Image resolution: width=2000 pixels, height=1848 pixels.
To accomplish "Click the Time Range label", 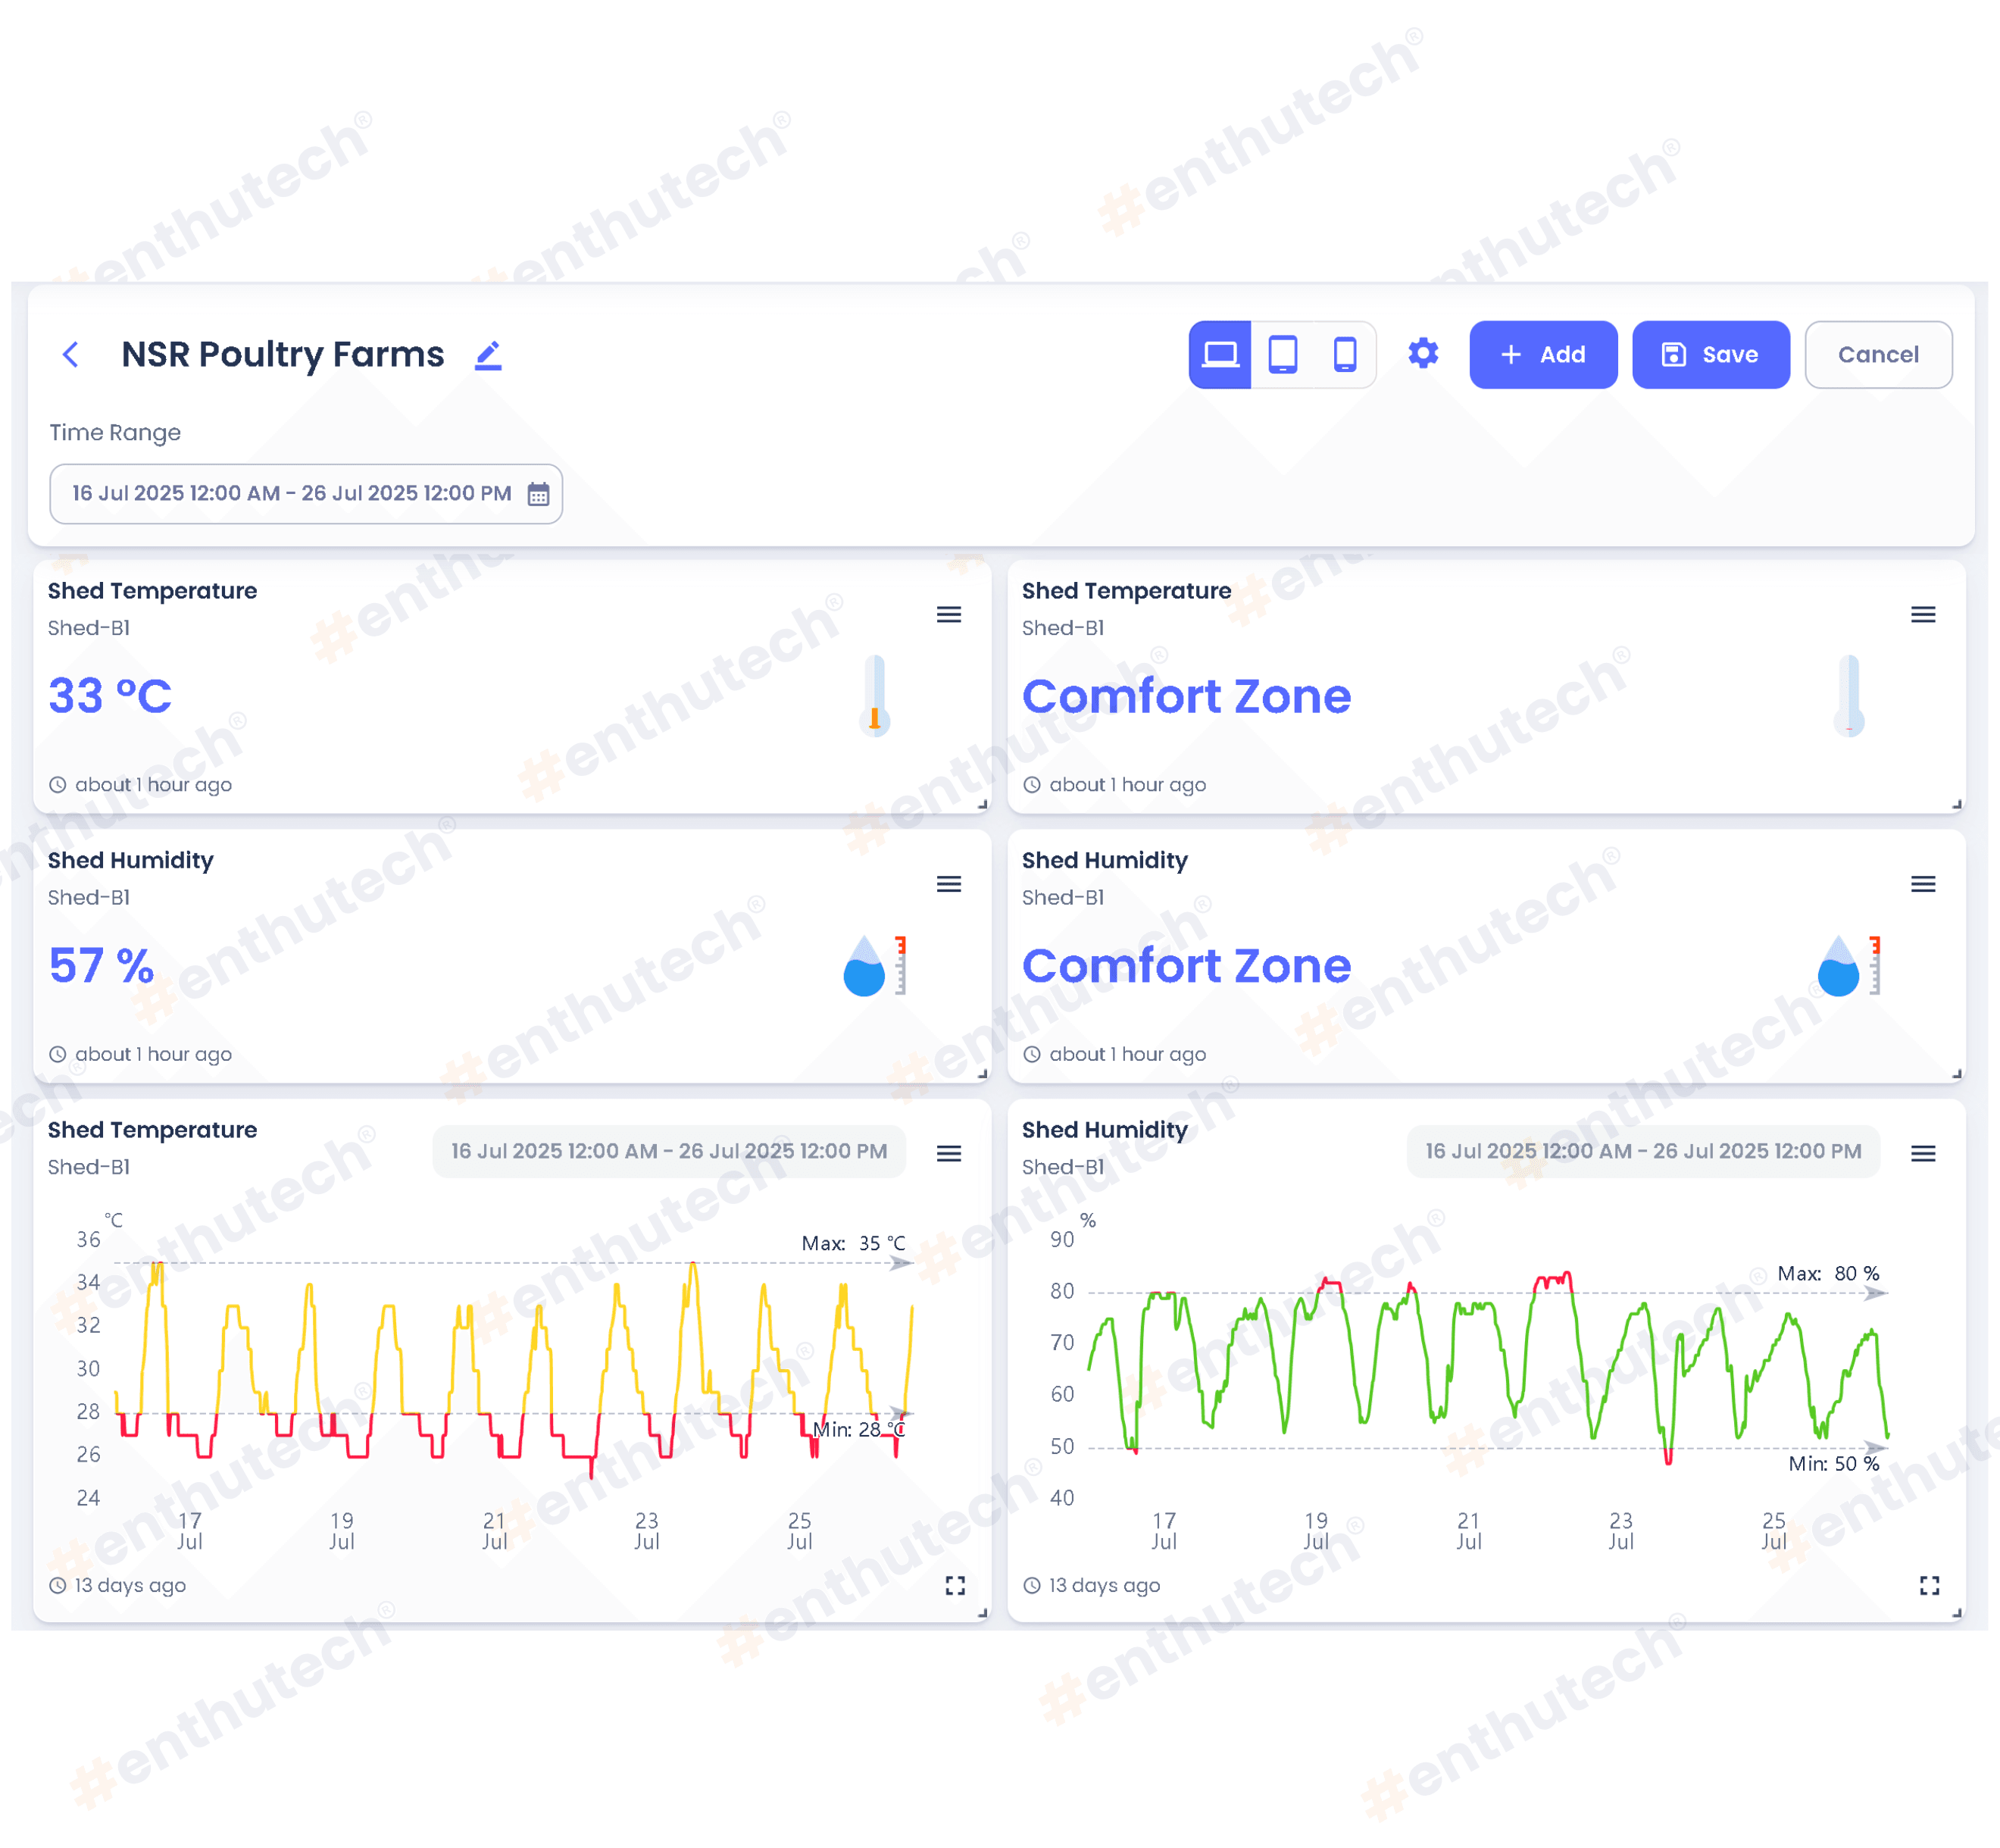I will click(x=115, y=432).
